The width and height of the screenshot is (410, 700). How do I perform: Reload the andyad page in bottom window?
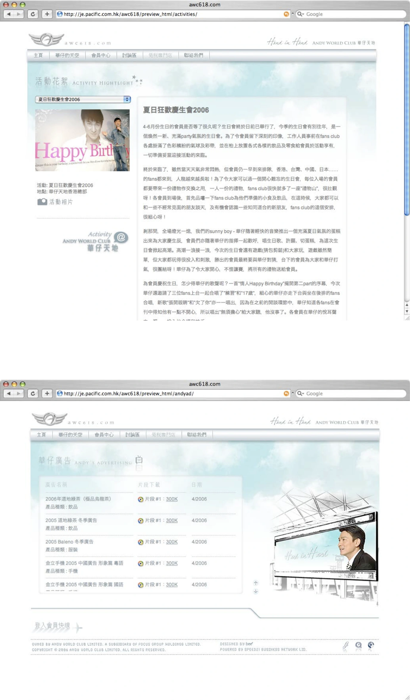(x=33, y=393)
